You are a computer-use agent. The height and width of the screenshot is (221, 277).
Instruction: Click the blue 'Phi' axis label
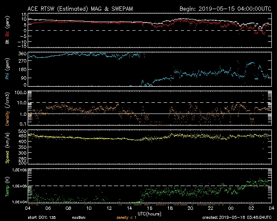click(x=7, y=75)
